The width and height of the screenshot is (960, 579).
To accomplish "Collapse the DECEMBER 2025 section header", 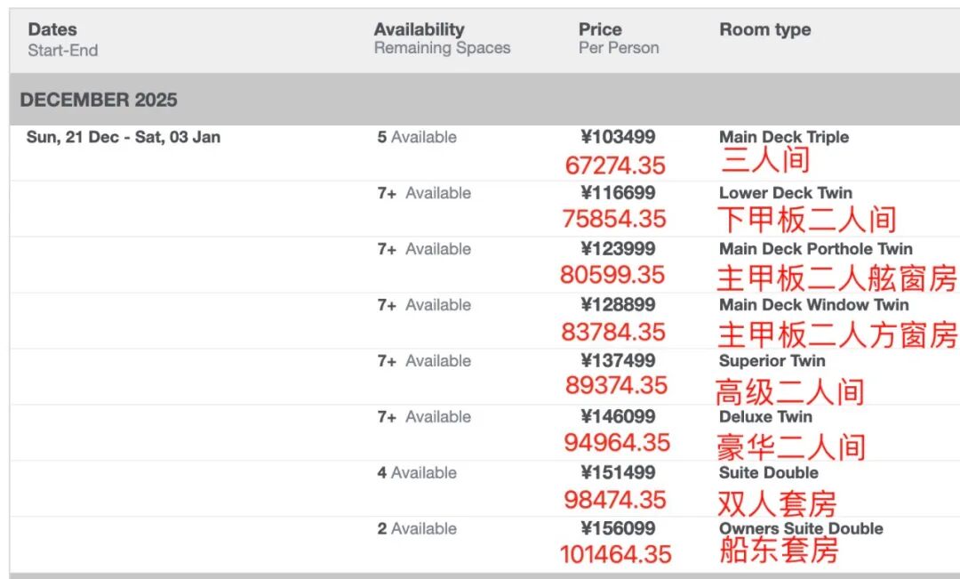I will (x=99, y=100).
